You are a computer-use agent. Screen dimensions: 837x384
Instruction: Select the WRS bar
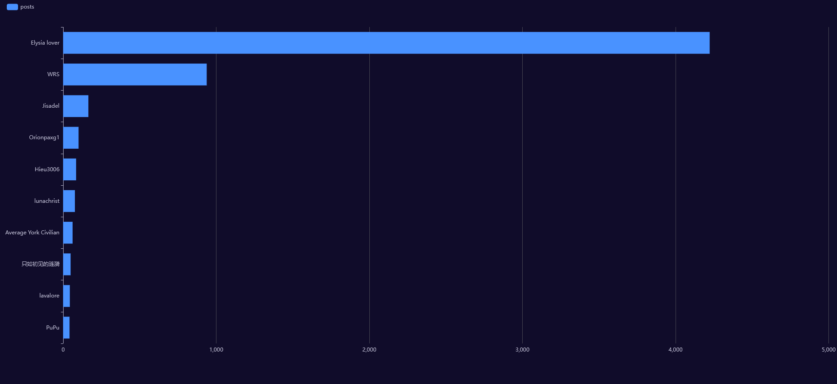coord(135,74)
